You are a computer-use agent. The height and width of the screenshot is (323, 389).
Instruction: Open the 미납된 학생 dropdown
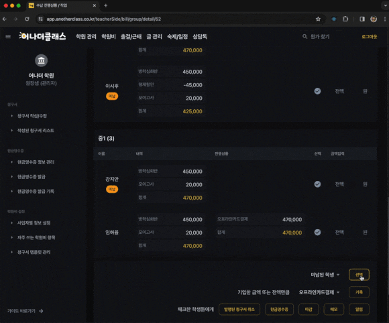[x=325, y=275]
